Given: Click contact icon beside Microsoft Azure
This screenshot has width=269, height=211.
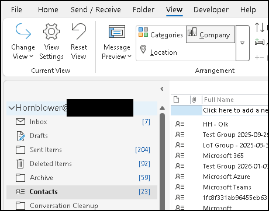Looking at the screenshot, I should (x=180, y=177).
